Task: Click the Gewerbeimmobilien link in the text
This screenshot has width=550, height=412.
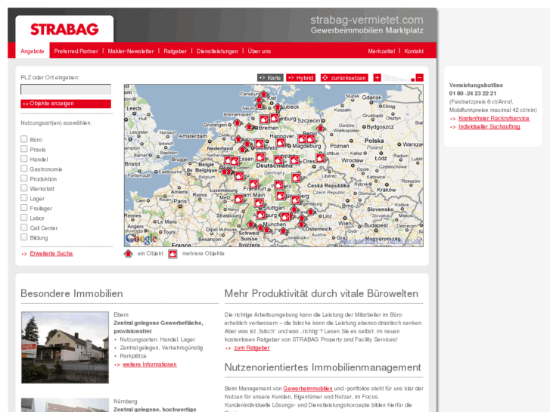Action: 308,389
